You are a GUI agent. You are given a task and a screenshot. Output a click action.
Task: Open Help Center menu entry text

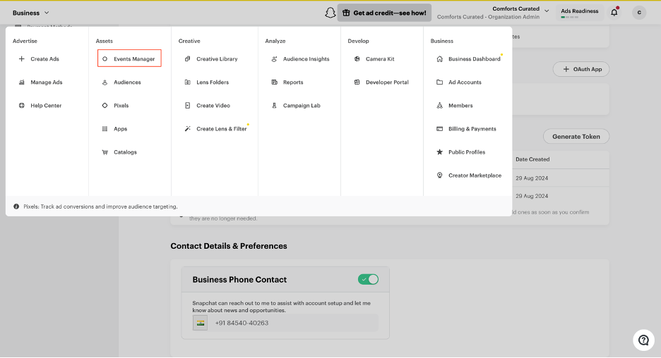(46, 106)
